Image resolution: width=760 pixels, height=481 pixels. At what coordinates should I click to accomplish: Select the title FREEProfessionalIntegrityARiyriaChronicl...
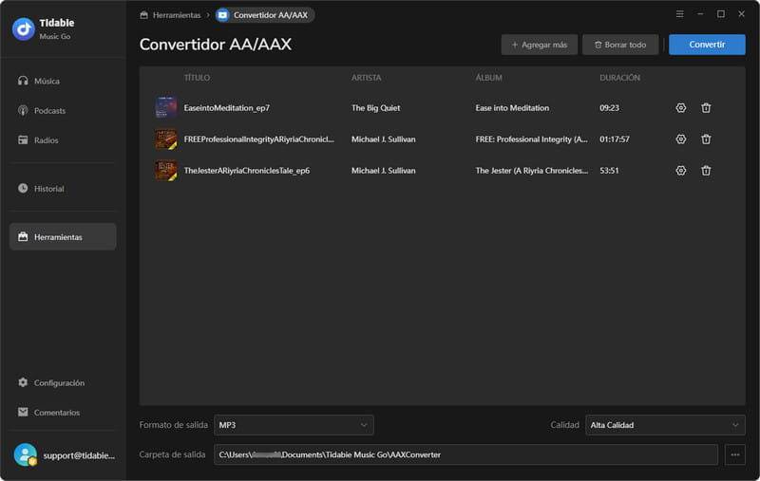coord(258,139)
